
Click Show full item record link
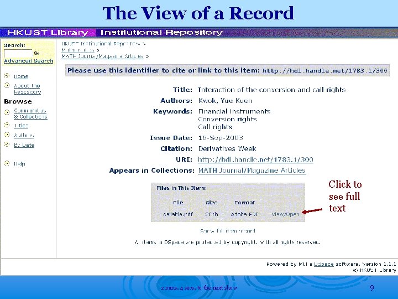pyautogui.click(x=227, y=231)
